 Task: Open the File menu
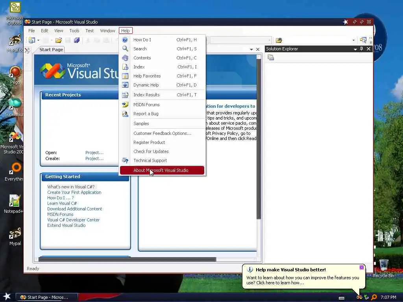(31, 31)
